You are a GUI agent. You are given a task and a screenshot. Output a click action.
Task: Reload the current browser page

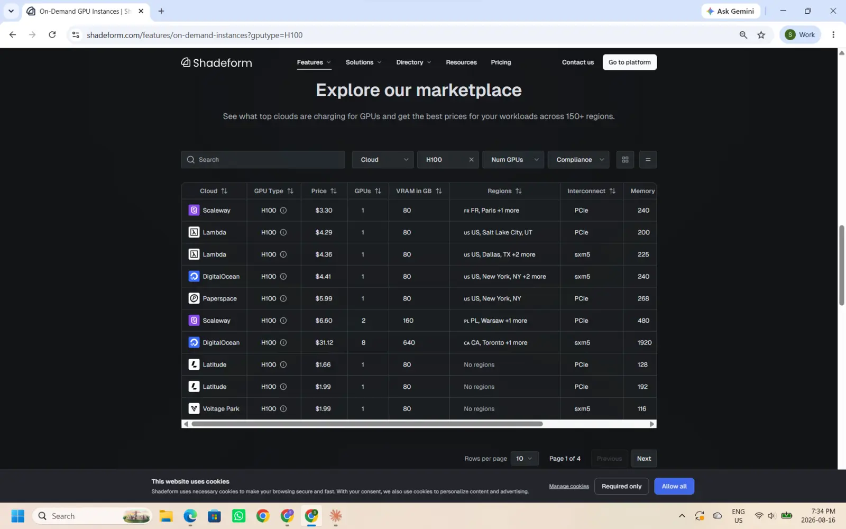(52, 35)
